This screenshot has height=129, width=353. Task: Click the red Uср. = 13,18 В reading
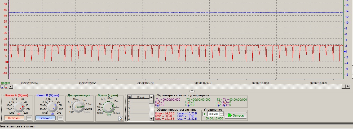click(x=164, y=119)
